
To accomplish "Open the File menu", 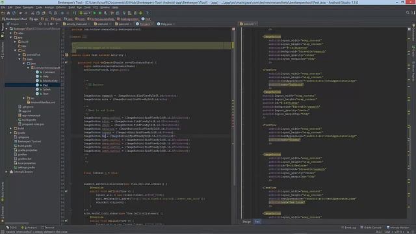I will [3, 7].
